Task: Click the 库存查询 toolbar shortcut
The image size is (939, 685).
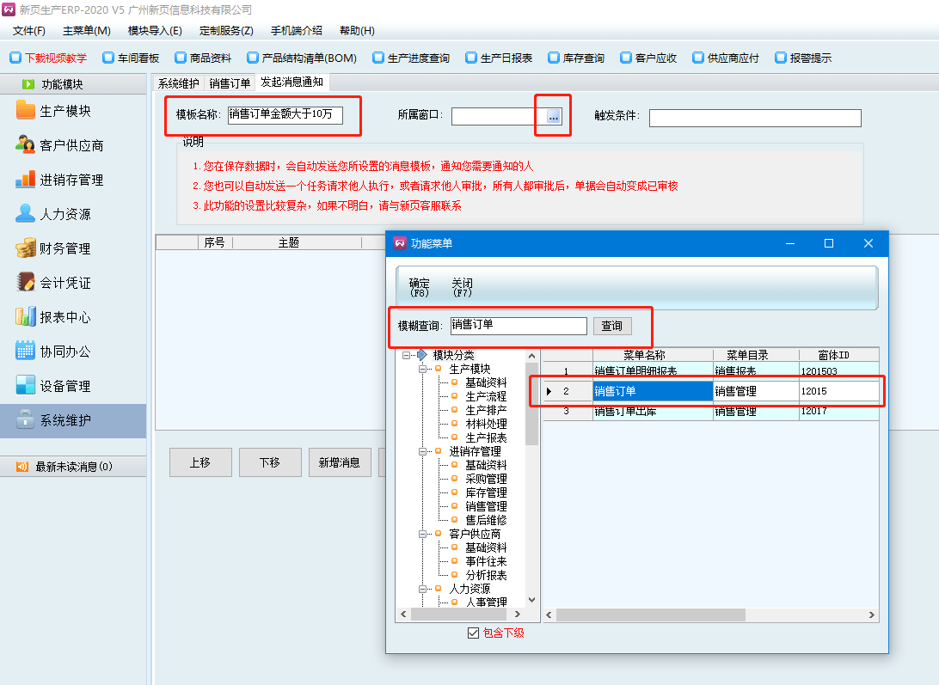Action: pos(575,58)
